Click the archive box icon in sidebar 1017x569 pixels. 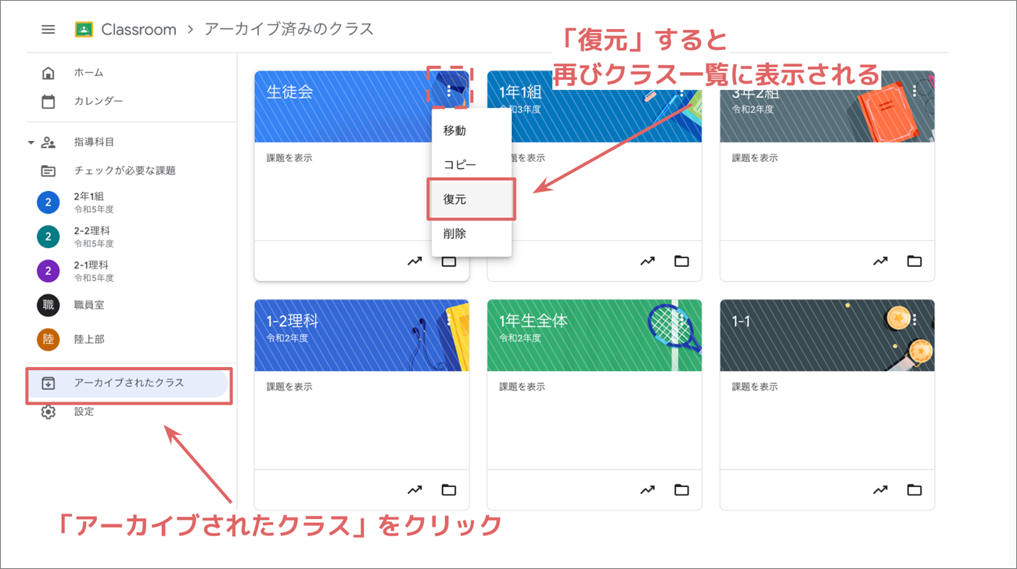click(49, 384)
